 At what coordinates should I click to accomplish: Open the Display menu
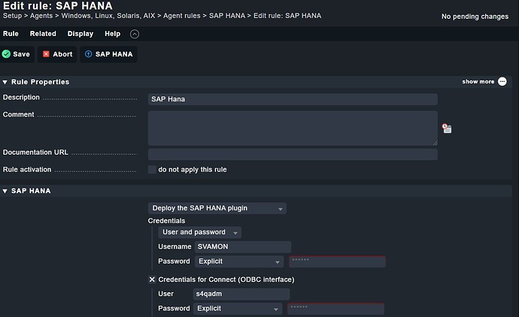coord(80,34)
